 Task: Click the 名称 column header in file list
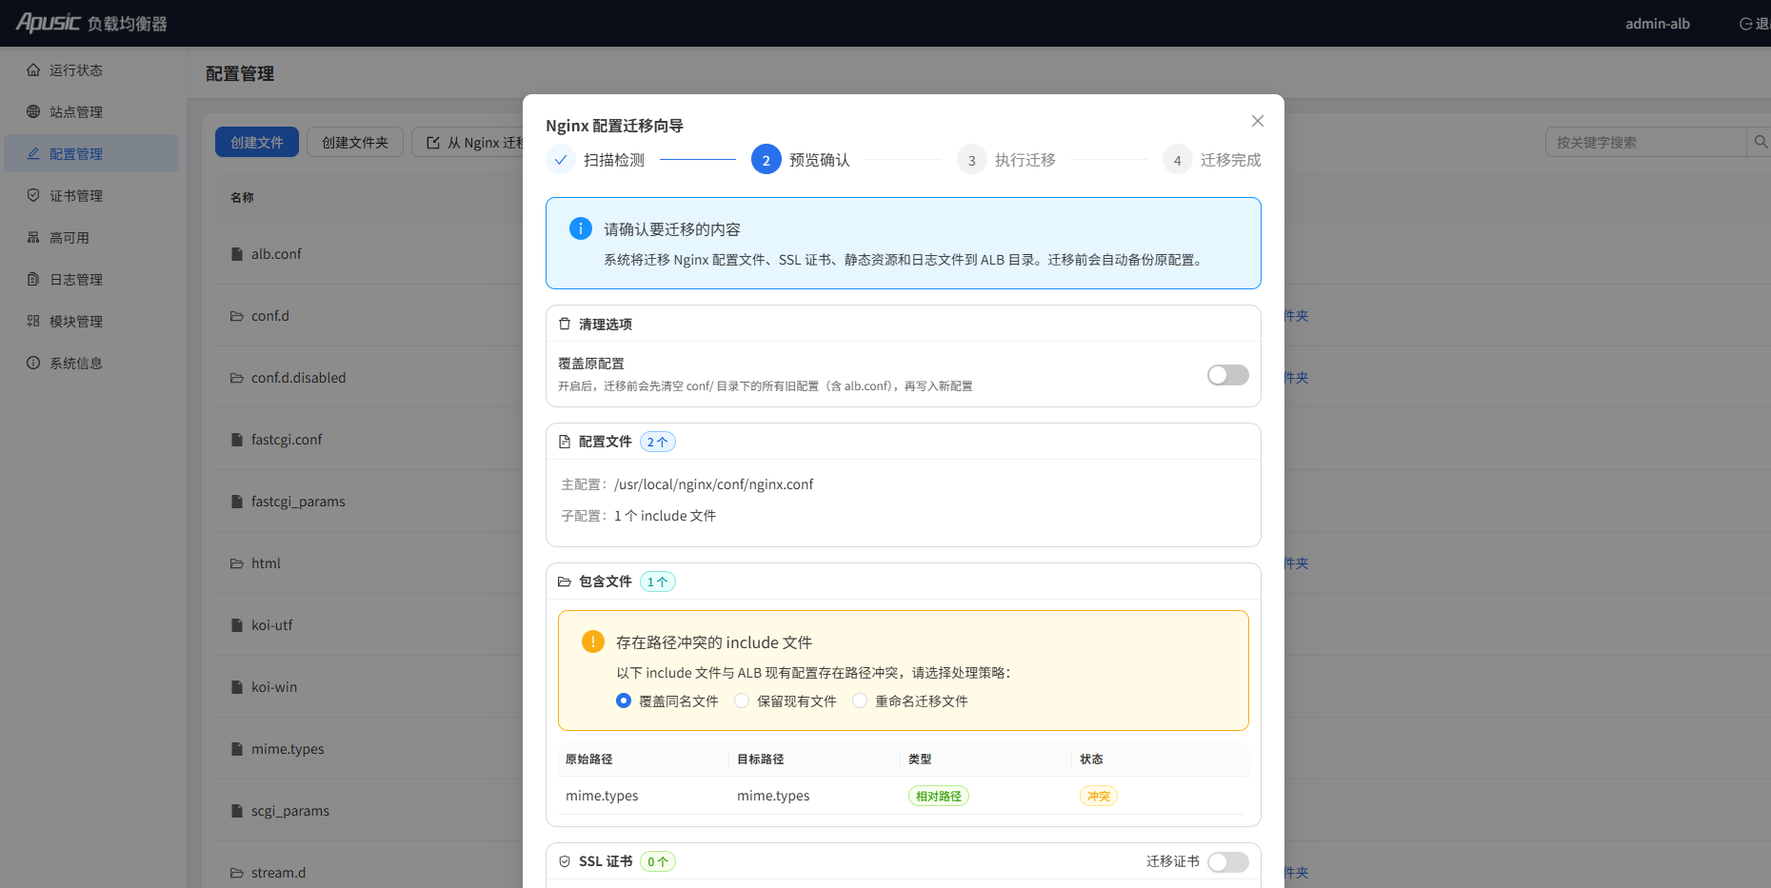242,197
